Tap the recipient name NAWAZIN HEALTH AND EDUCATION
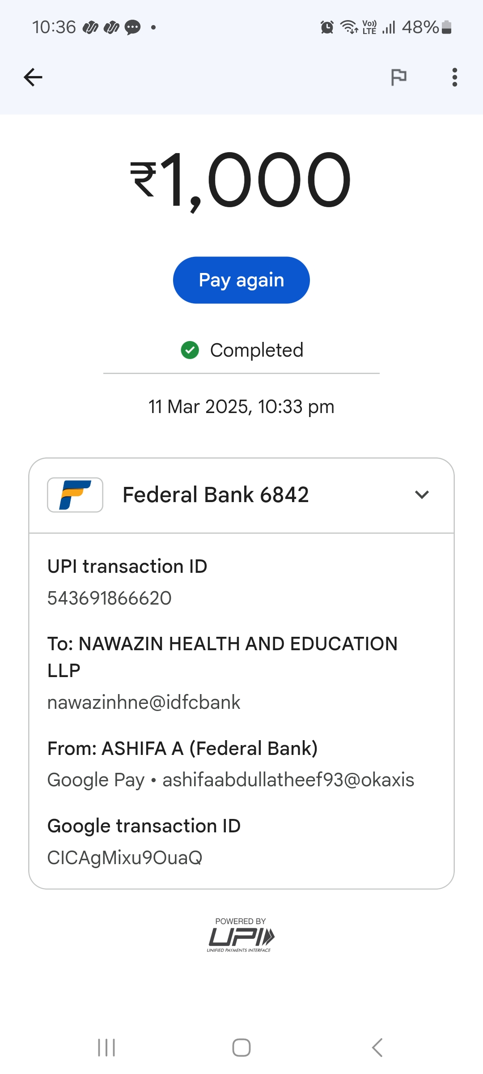Viewport: 483px width, 1074px height. tap(222, 644)
